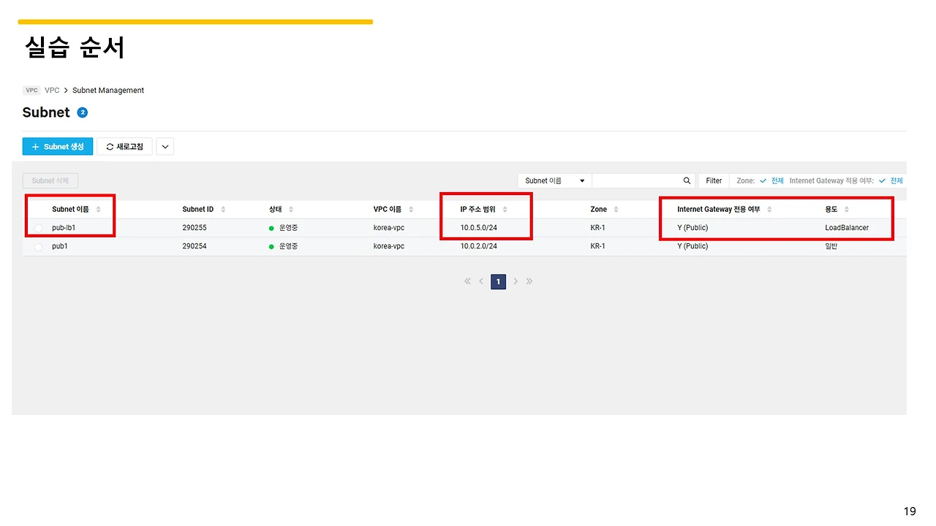Click 운영중 status in pub-lb1 row
Image resolution: width=936 pixels, height=526 pixels.
click(x=288, y=228)
